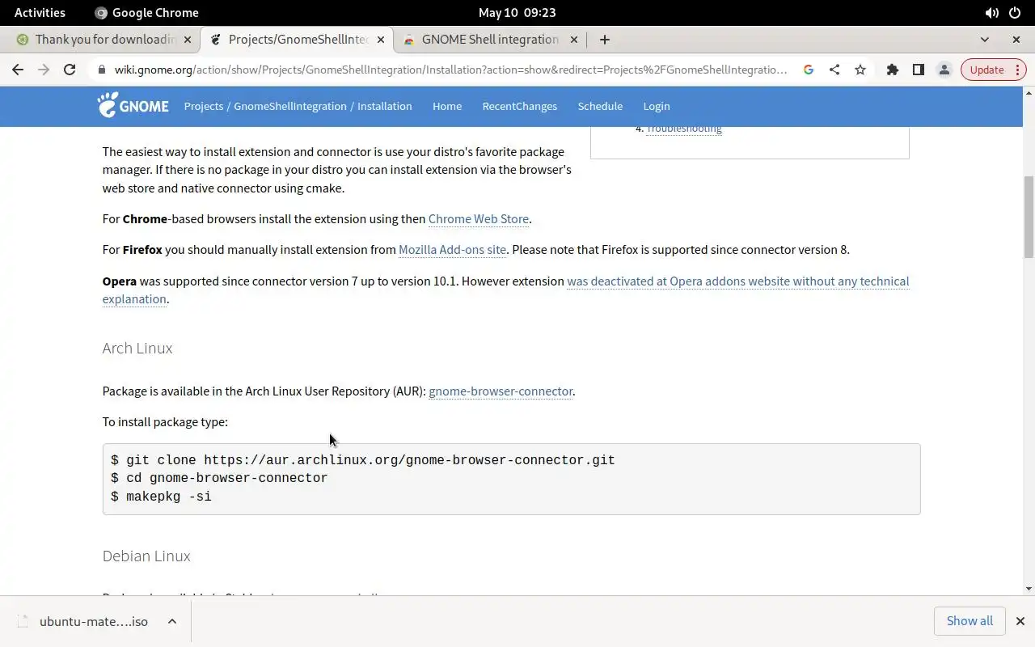Viewport: 1035px width, 647px height.
Task: Open a new tab
Action: point(604,39)
